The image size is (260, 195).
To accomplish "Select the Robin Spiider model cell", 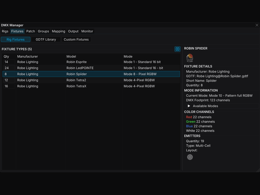I will (x=77, y=74).
